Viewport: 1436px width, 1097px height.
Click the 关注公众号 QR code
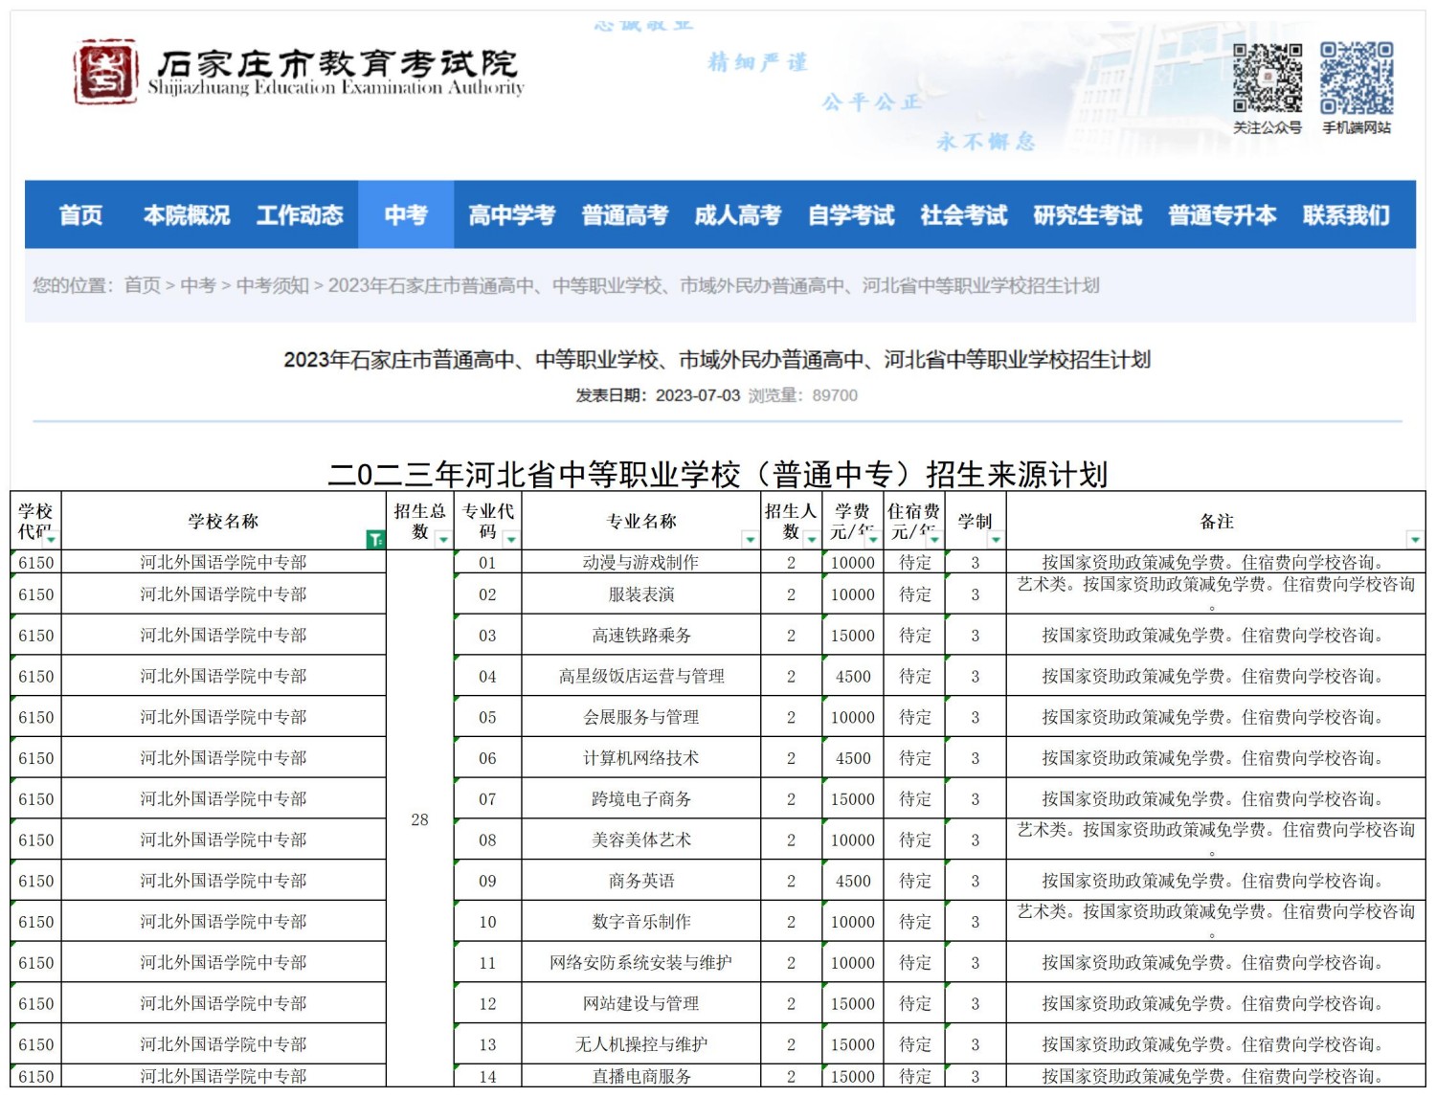click(x=1269, y=79)
